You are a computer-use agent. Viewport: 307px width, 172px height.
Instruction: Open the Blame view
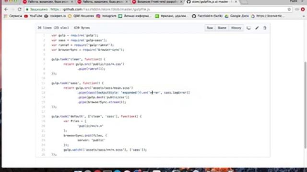click(222, 28)
